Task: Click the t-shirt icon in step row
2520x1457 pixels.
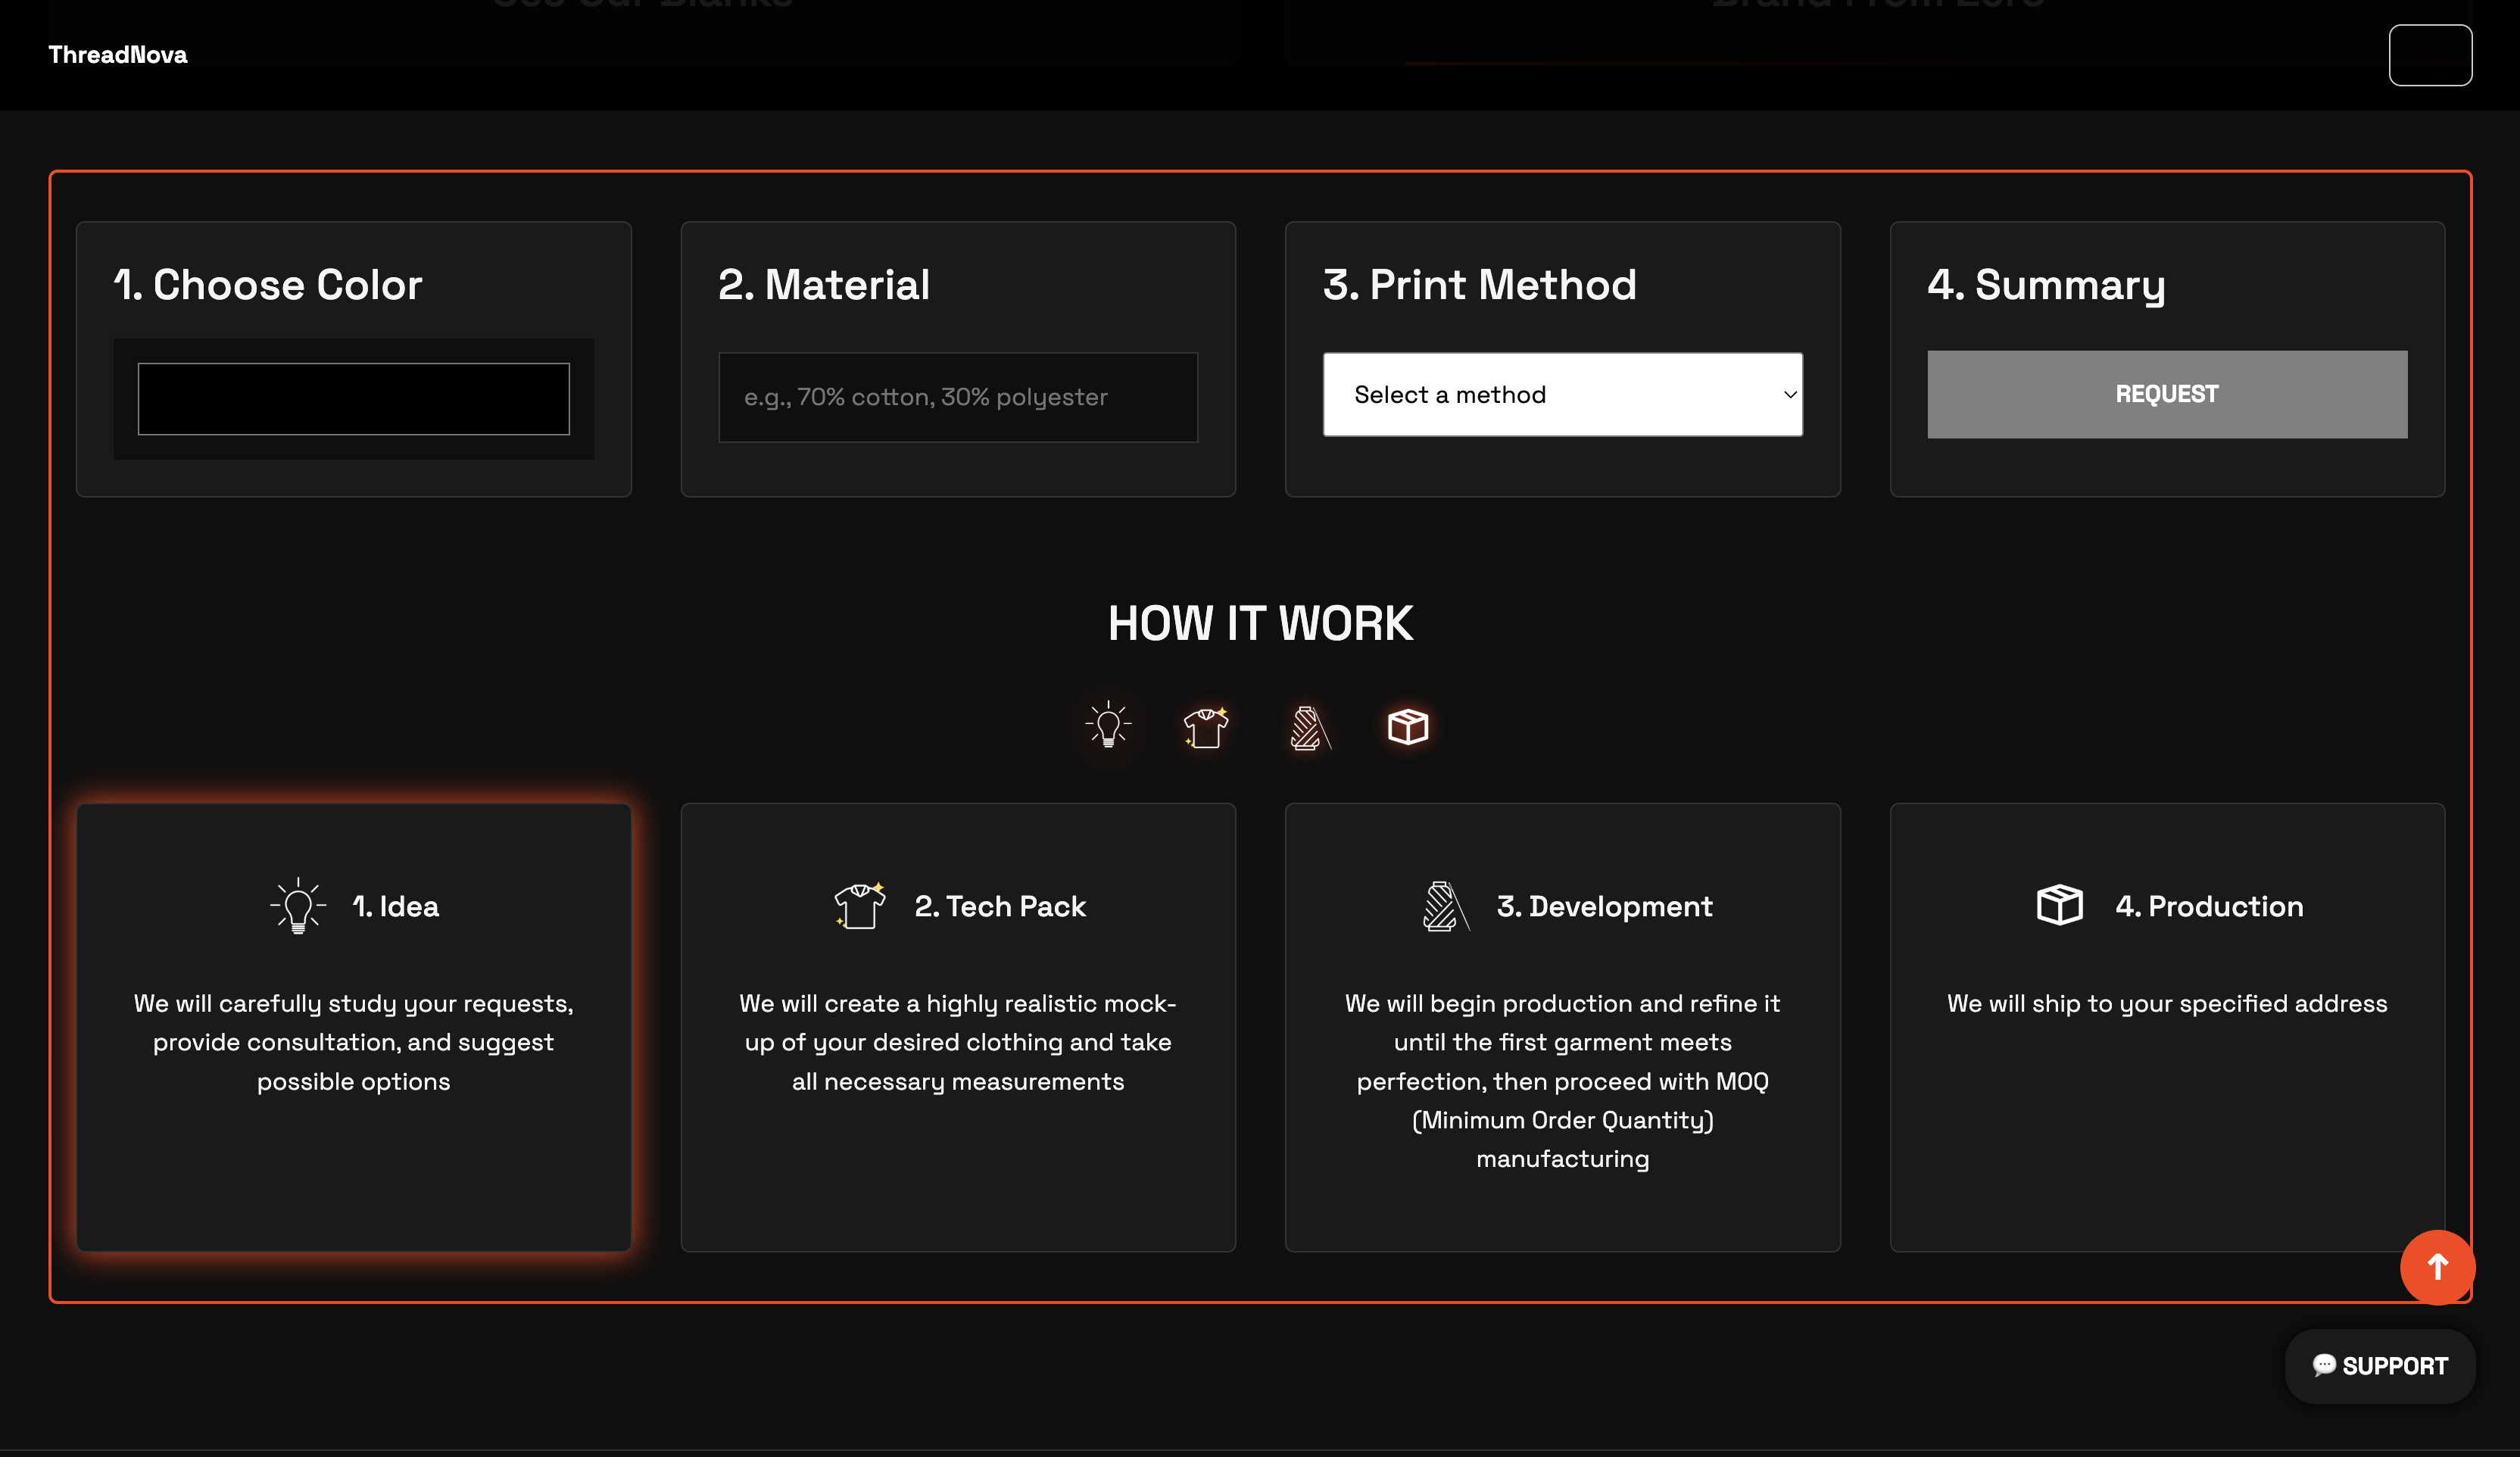Action: pyautogui.click(x=1206, y=726)
